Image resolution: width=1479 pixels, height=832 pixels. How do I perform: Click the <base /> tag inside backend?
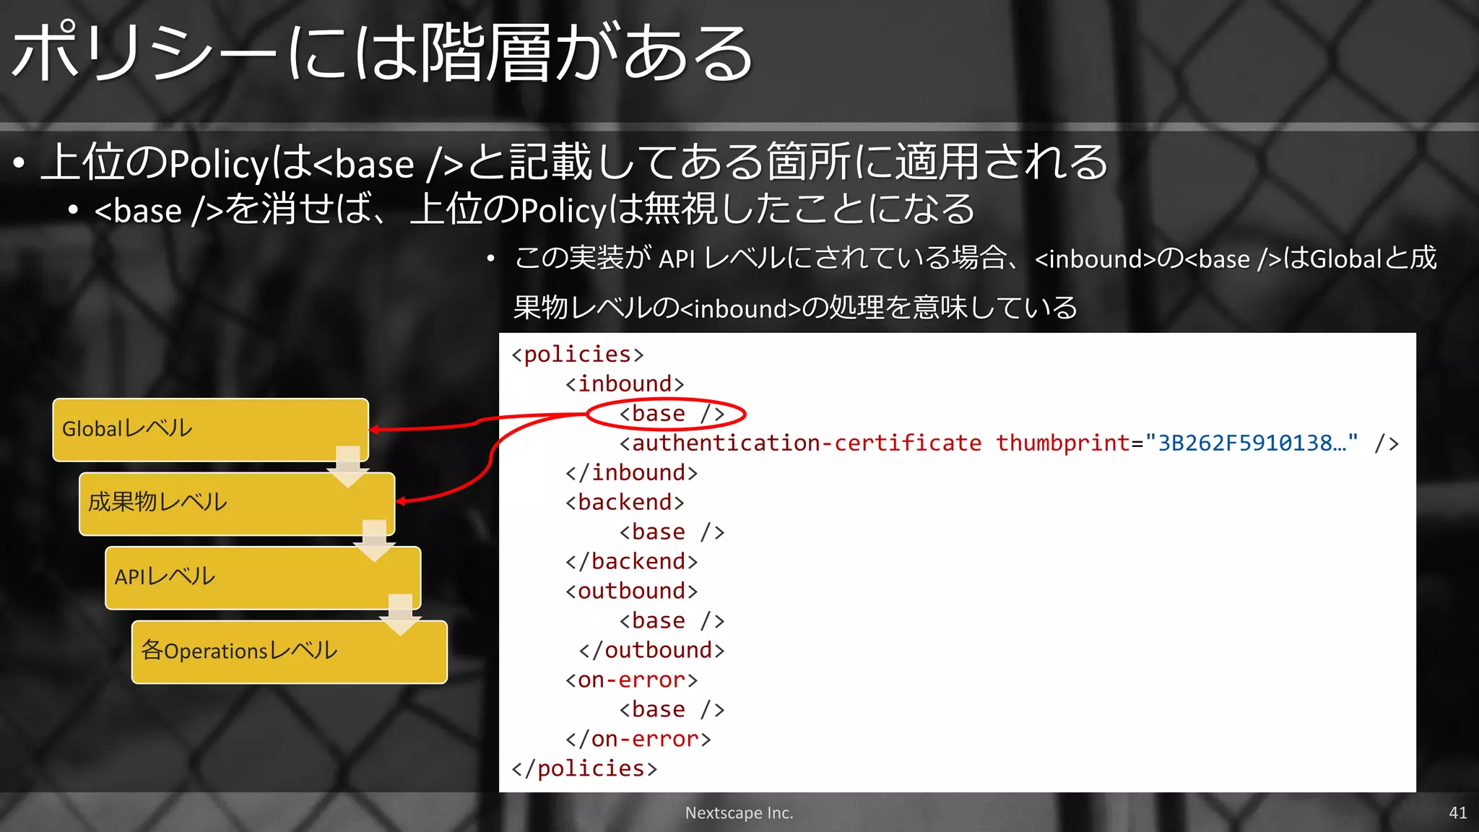coord(672,532)
